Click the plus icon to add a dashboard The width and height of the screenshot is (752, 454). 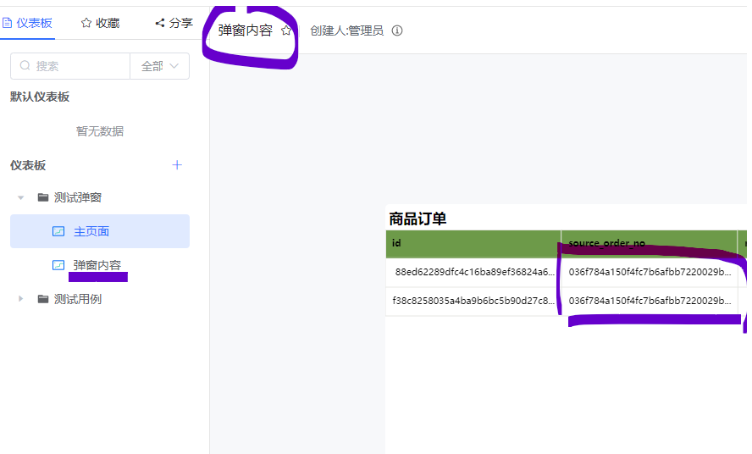coord(177,165)
